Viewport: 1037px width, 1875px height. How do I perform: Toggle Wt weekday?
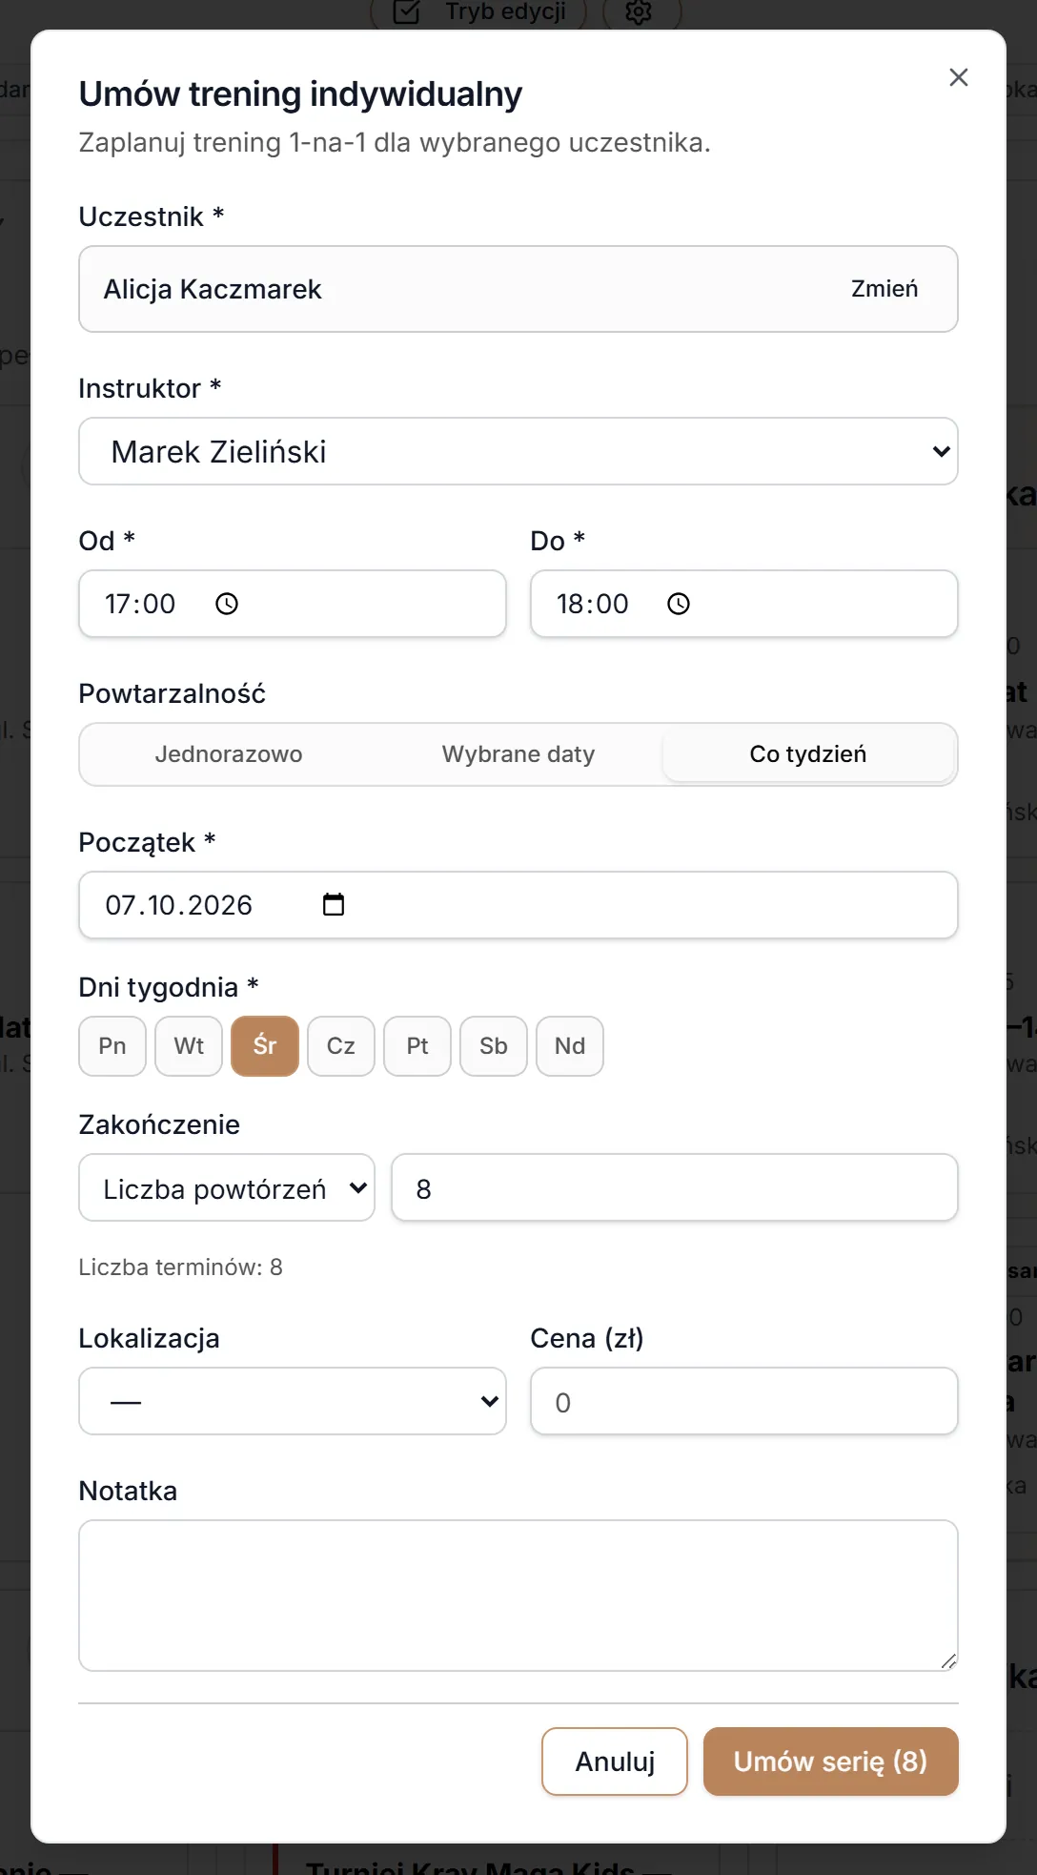[189, 1046]
